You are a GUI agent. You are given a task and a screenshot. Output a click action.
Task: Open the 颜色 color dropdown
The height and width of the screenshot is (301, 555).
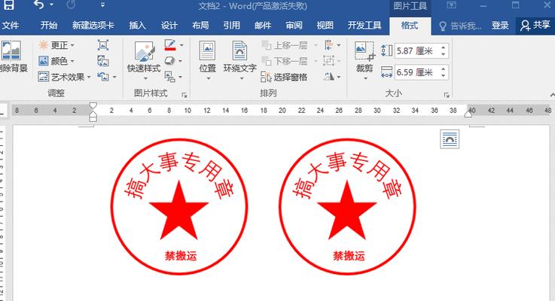(x=56, y=61)
